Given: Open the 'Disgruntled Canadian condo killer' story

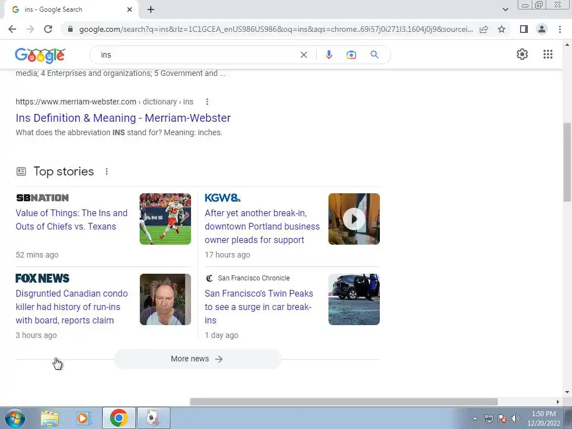Looking at the screenshot, I should point(71,307).
